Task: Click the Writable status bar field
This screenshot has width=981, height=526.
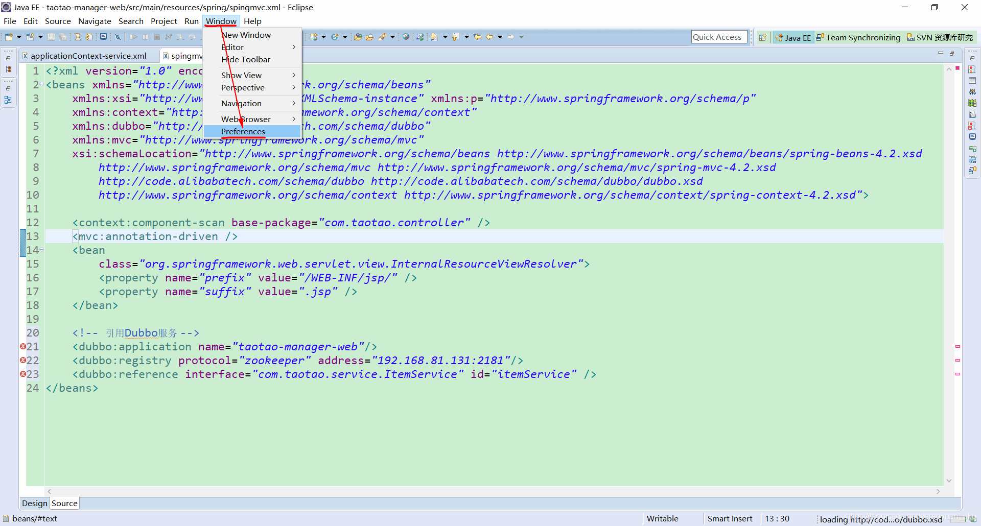Action: coord(663,518)
